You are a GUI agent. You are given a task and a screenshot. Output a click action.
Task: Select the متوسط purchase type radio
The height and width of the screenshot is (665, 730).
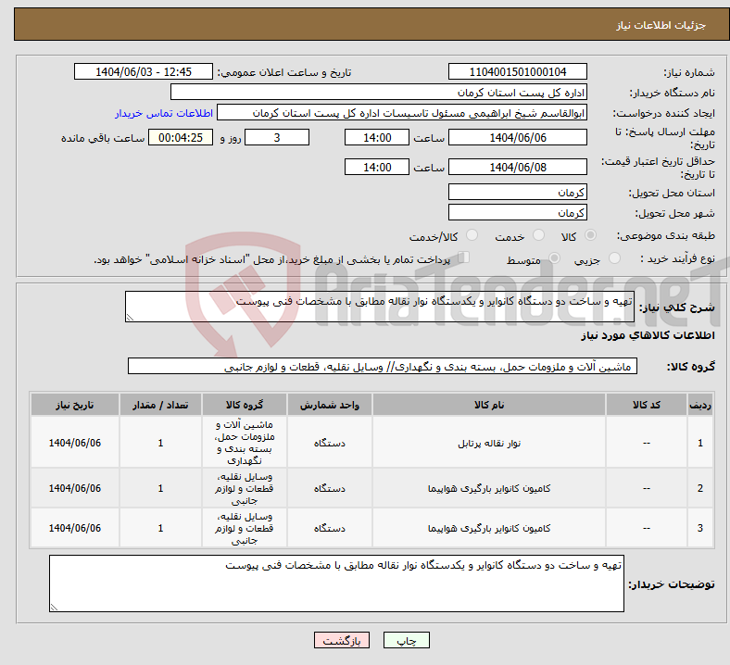554,257
